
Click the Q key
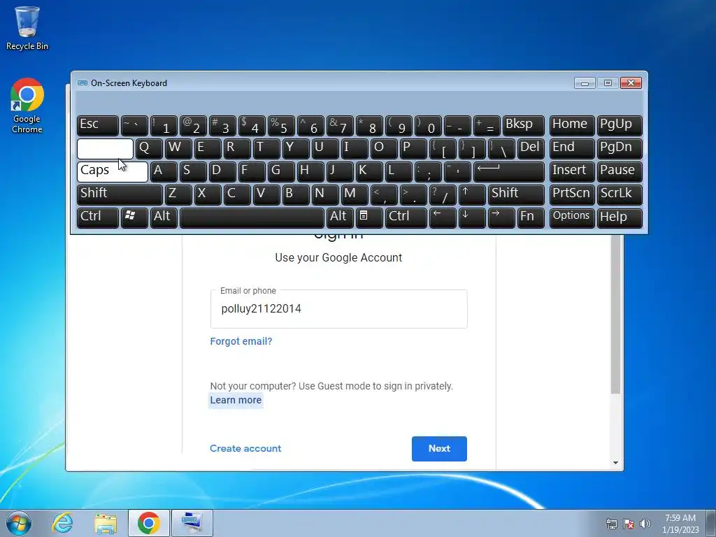click(x=149, y=148)
